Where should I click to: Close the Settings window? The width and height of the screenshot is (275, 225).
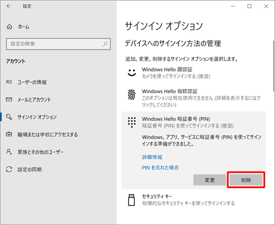click(266, 6)
